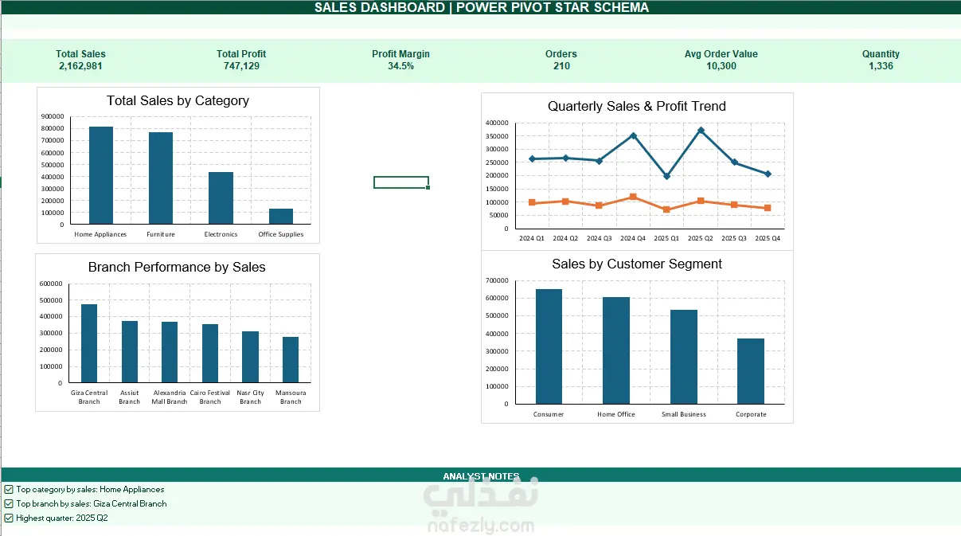Viewport: 961px width, 536px height.
Task: Click the Corporate segment bar
Action: (x=751, y=371)
